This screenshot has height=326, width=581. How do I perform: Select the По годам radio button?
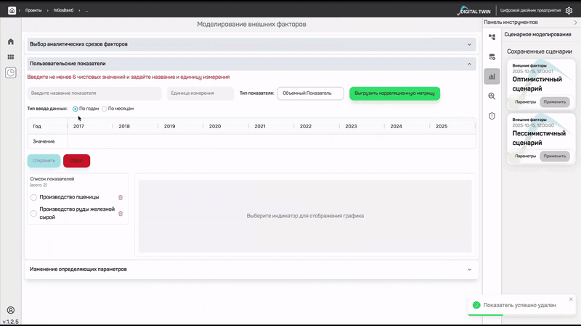(x=76, y=109)
